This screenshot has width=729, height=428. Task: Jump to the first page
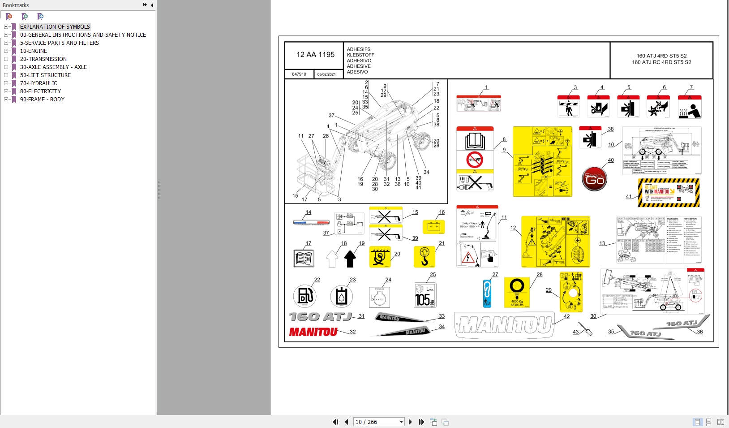335,422
